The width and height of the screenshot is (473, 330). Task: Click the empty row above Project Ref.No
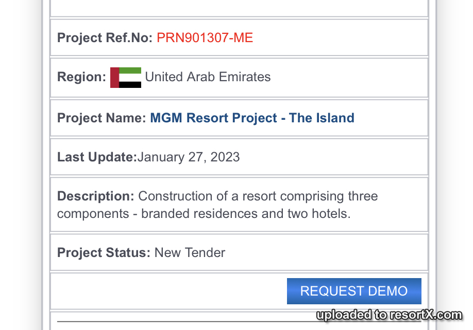point(239,8)
